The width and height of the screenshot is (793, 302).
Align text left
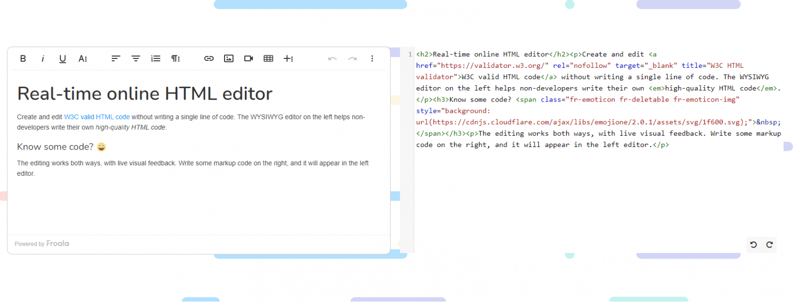pos(115,58)
